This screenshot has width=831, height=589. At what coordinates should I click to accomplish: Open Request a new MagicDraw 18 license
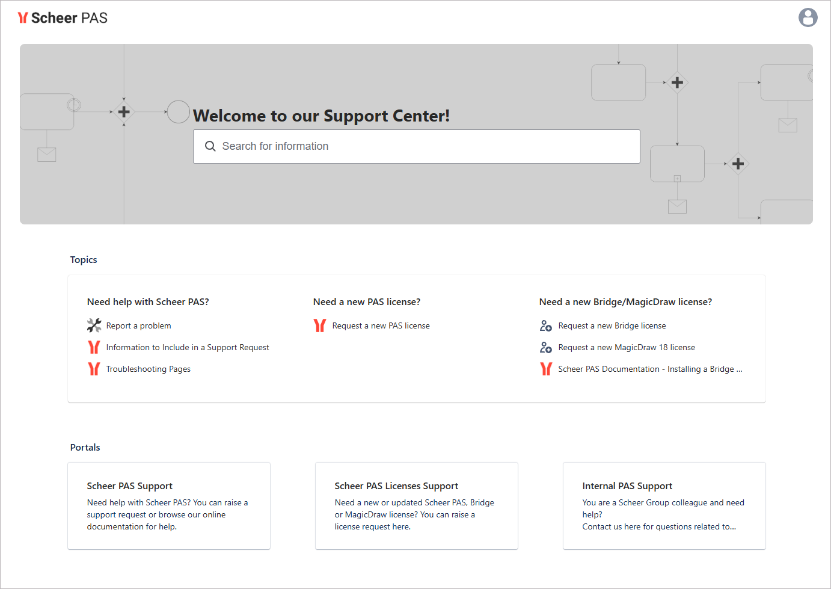[627, 347]
